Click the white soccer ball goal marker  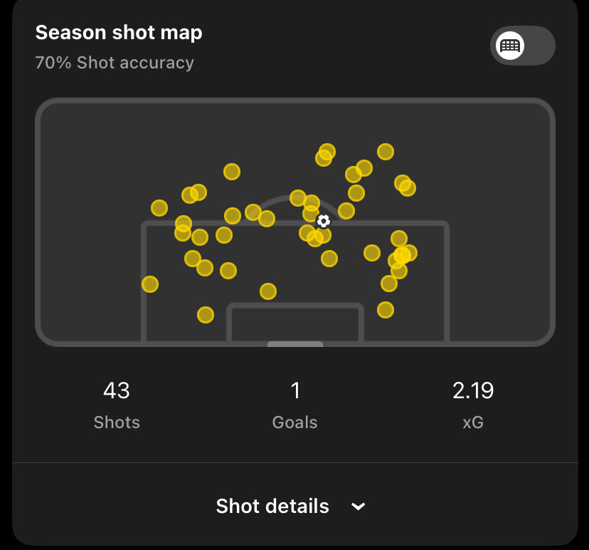coord(323,221)
